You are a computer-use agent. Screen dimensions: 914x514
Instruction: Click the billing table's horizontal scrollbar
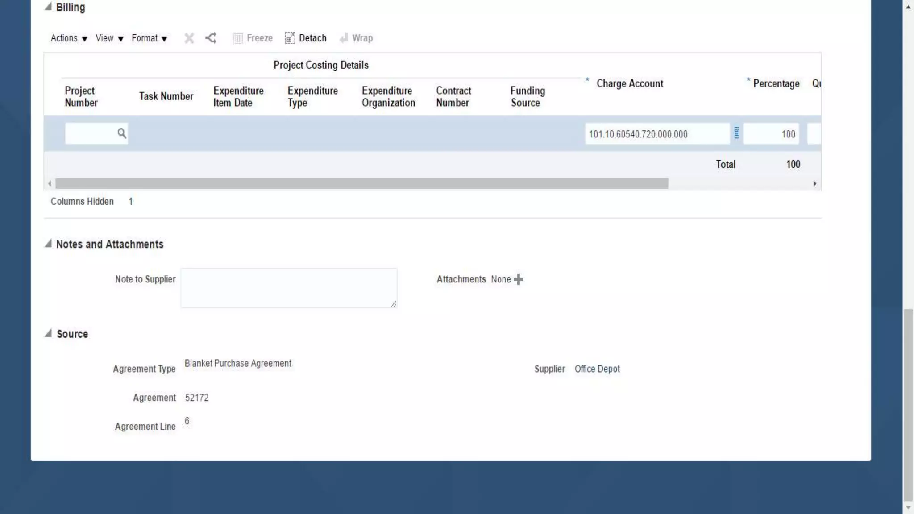pos(361,184)
